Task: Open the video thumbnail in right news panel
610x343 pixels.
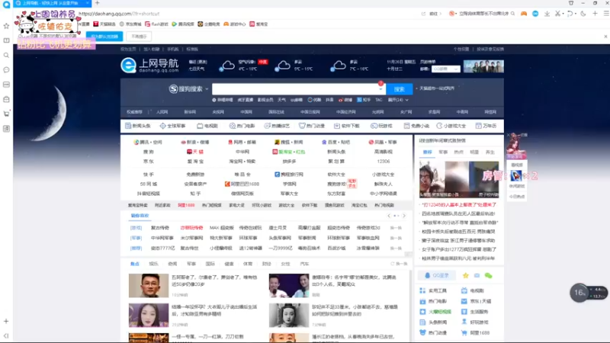Action: pos(459,179)
